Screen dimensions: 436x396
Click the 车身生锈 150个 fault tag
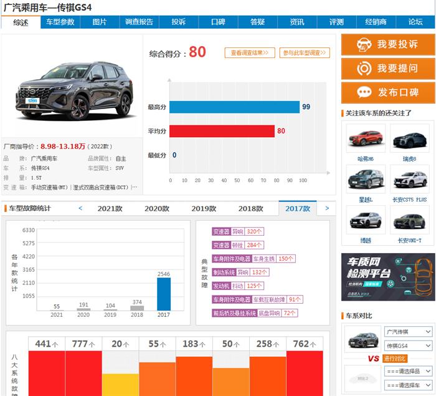click(x=254, y=259)
